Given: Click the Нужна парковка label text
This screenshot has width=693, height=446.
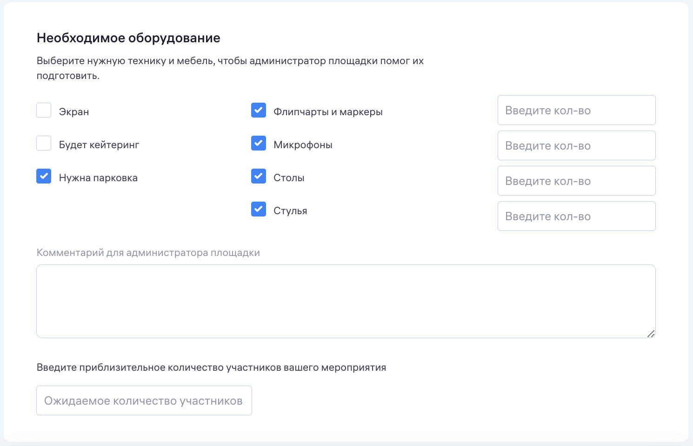Looking at the screenshot, I should (x=98, y=178).
